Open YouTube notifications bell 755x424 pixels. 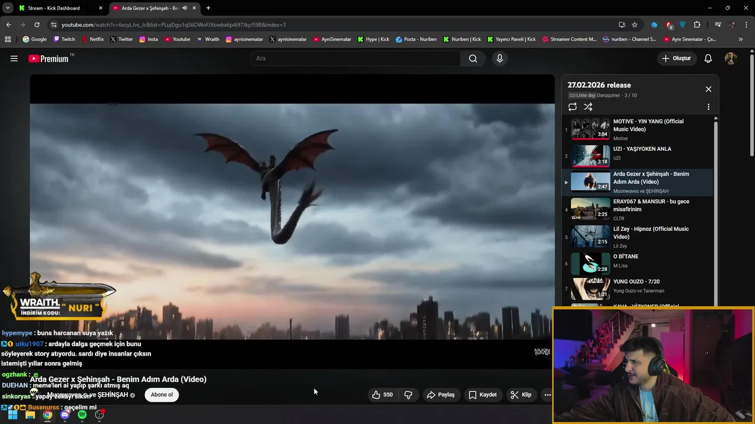[x=708, y=58]
